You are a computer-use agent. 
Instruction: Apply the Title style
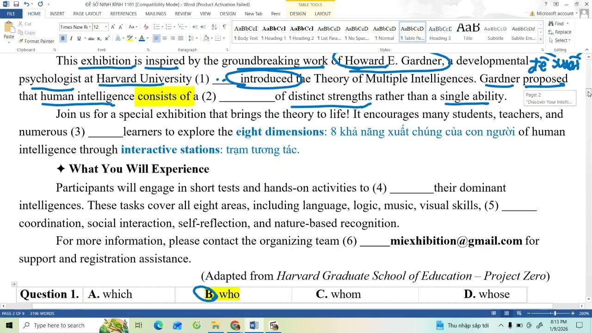coord(468,32)
